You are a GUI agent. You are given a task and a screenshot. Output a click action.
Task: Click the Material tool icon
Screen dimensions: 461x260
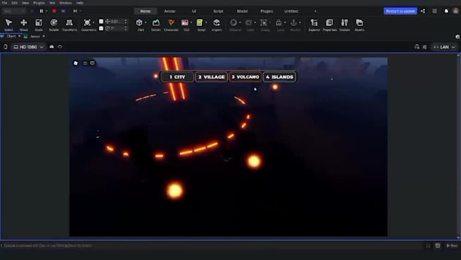pyautogui.click(x=234, y=22)
